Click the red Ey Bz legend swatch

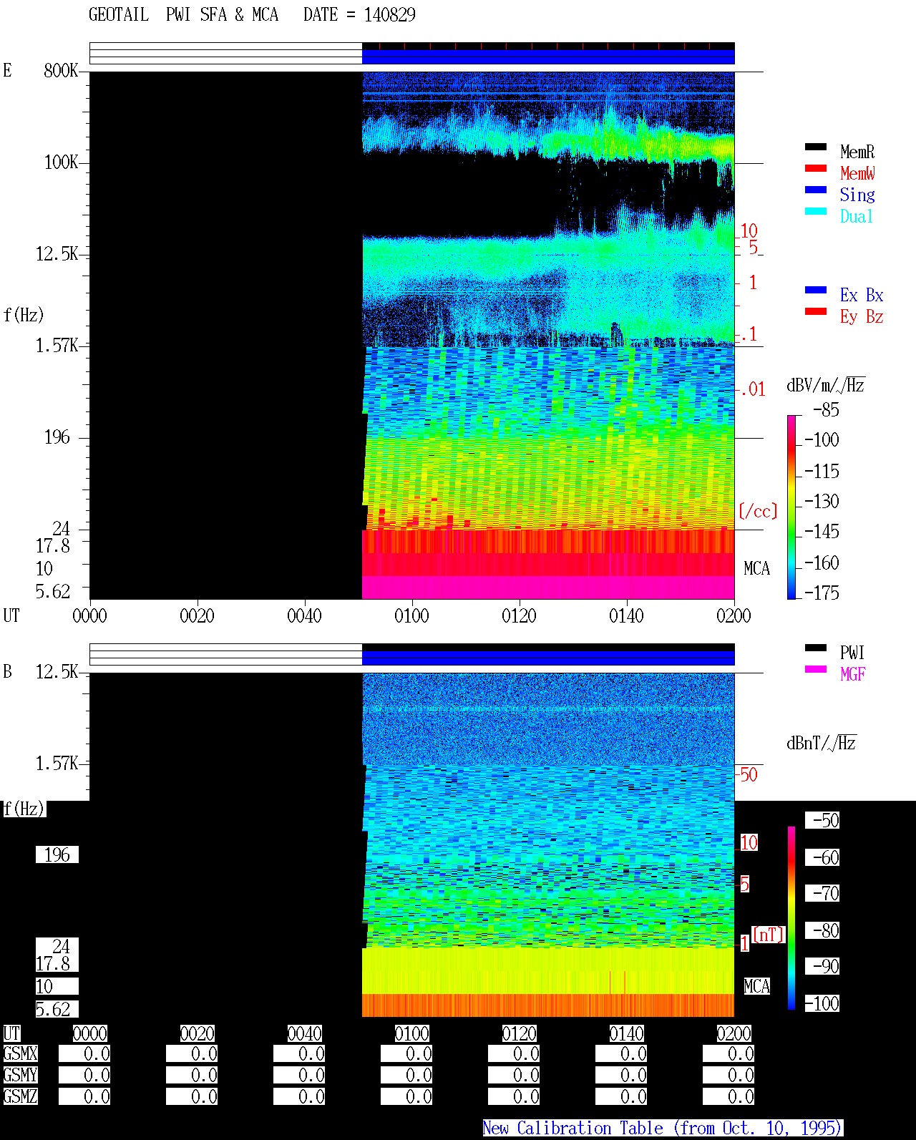point(816,312)
